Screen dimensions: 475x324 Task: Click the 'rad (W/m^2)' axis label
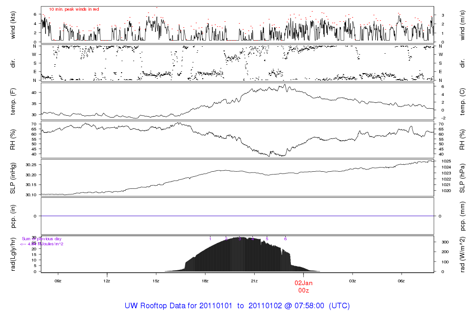(x=463, y=254)
